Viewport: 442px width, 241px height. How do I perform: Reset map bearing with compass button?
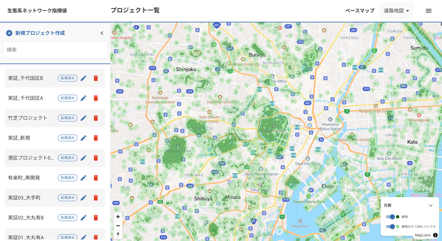118,234
